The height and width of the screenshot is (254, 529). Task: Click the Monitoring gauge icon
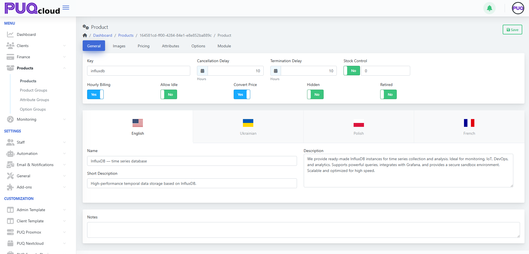(x=10, y=119)
